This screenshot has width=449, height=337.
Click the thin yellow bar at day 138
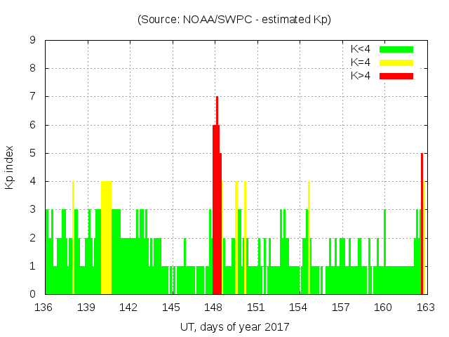(x=73, y=239)
